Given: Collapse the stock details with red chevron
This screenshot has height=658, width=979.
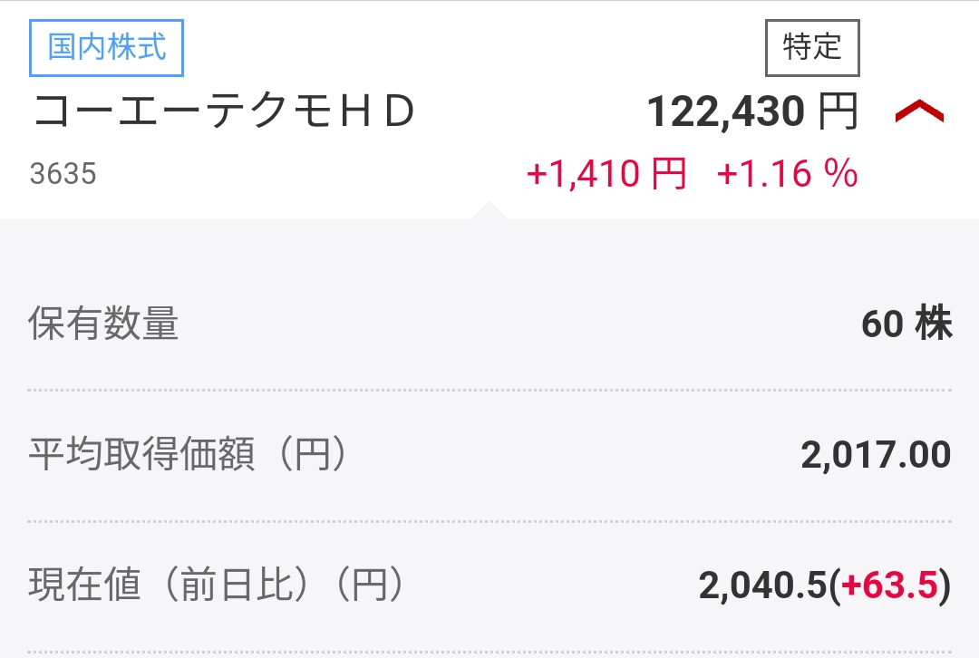Looking at the screenshot, I should [x=919, y=111].
